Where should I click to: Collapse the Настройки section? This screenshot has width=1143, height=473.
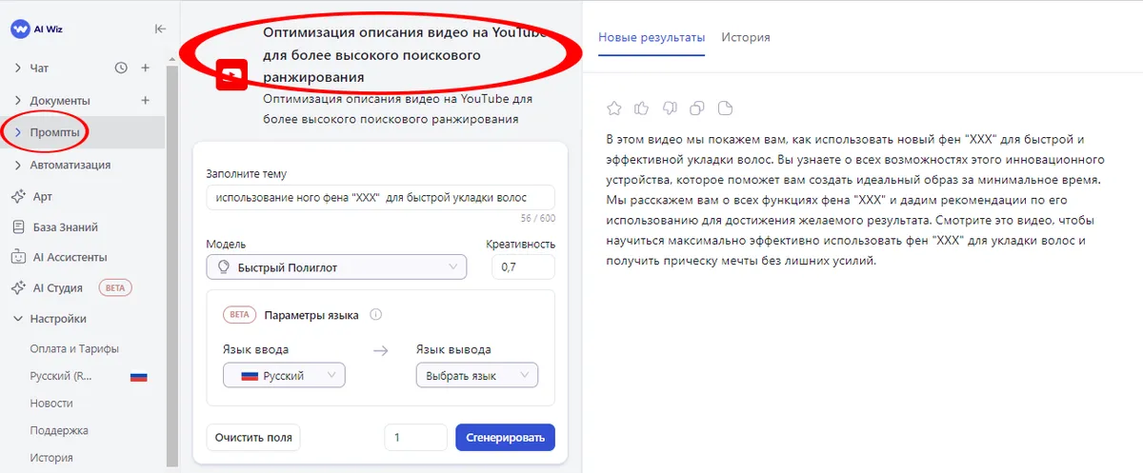point(18,319)
